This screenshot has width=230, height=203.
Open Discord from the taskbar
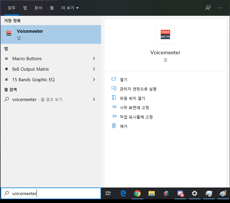coord(180,193)
